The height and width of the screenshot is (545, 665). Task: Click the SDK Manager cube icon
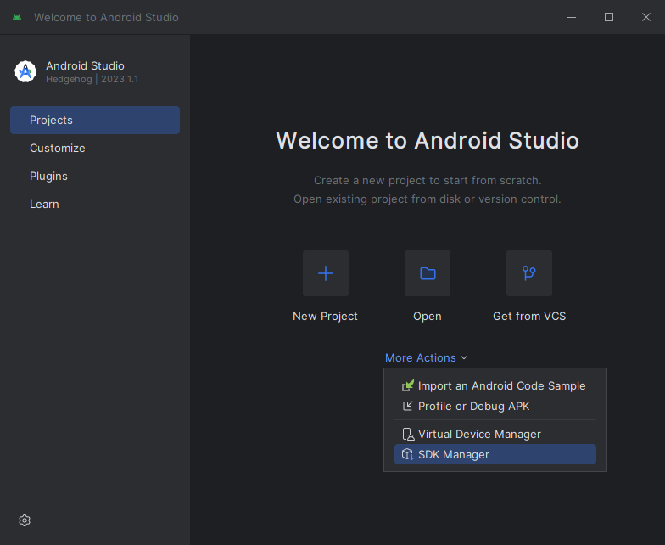(407, 454)
